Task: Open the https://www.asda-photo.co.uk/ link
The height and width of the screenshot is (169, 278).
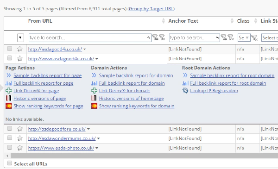Action: click(x=61, y=148)
